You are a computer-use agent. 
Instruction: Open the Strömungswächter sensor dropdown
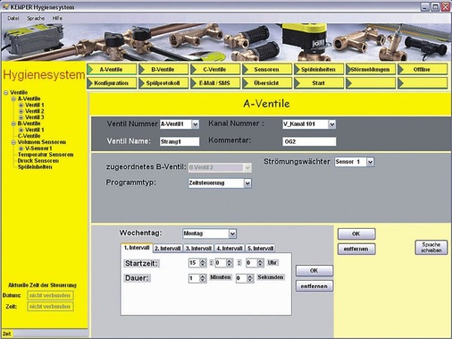[x=370, y=162]
